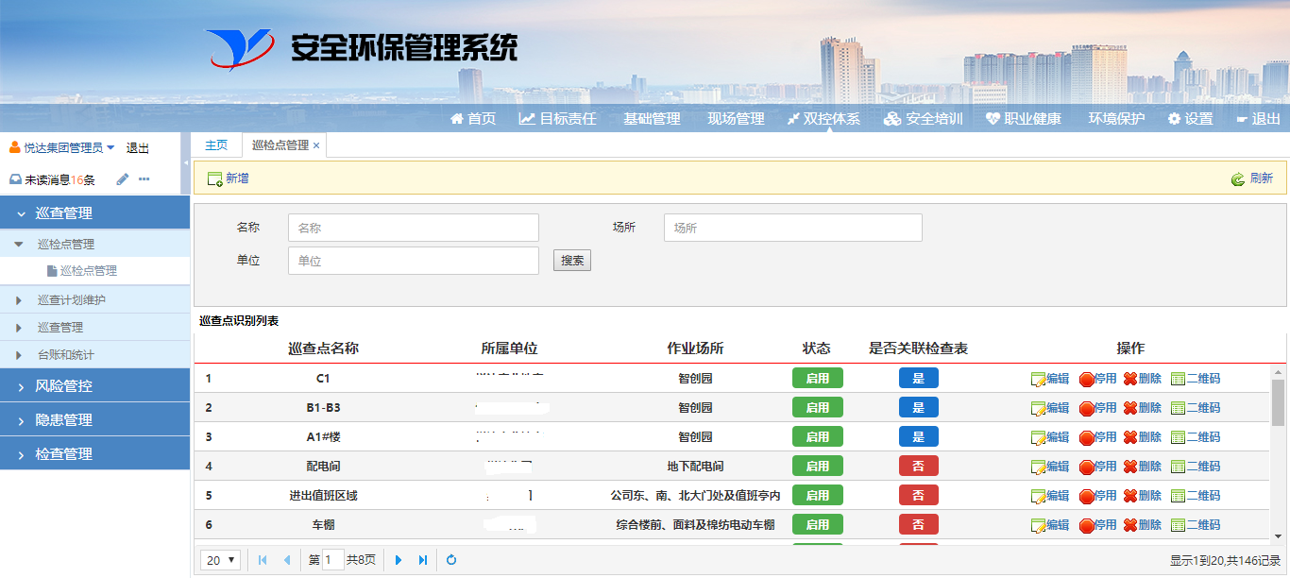Switch to the 主页 tab

pyautogui.click(x=216, y=145)
